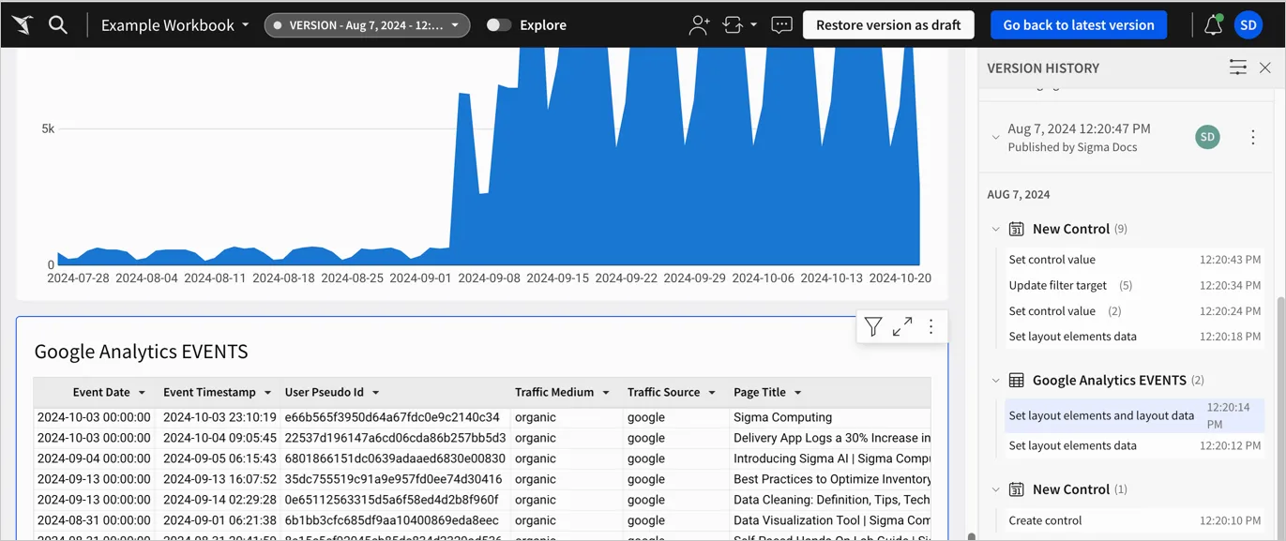Open the three-dot menu for Aug 7 version
The height and width of the screenshot is (541, 1286).
1253,137
